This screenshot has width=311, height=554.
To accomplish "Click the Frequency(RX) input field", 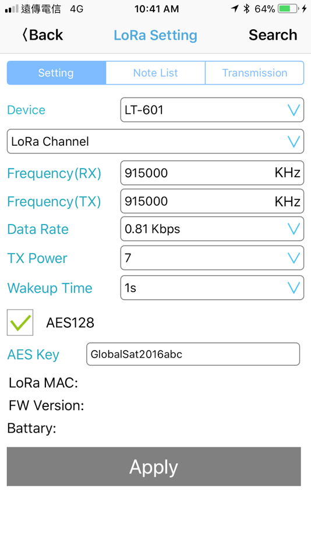I will click(x=212, y=173).
